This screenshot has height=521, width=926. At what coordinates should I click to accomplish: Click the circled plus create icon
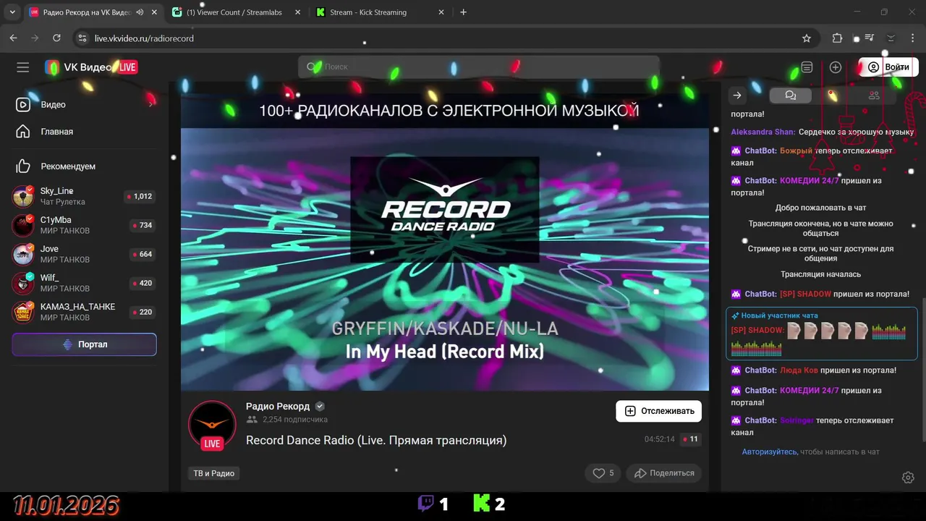(x=836, y=67)
